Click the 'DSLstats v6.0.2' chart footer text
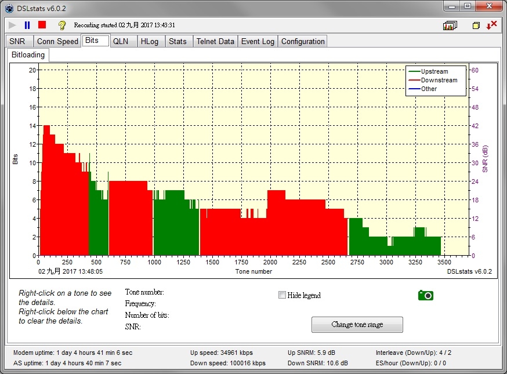This screenshot has height=374, width=507. (469, 271)
